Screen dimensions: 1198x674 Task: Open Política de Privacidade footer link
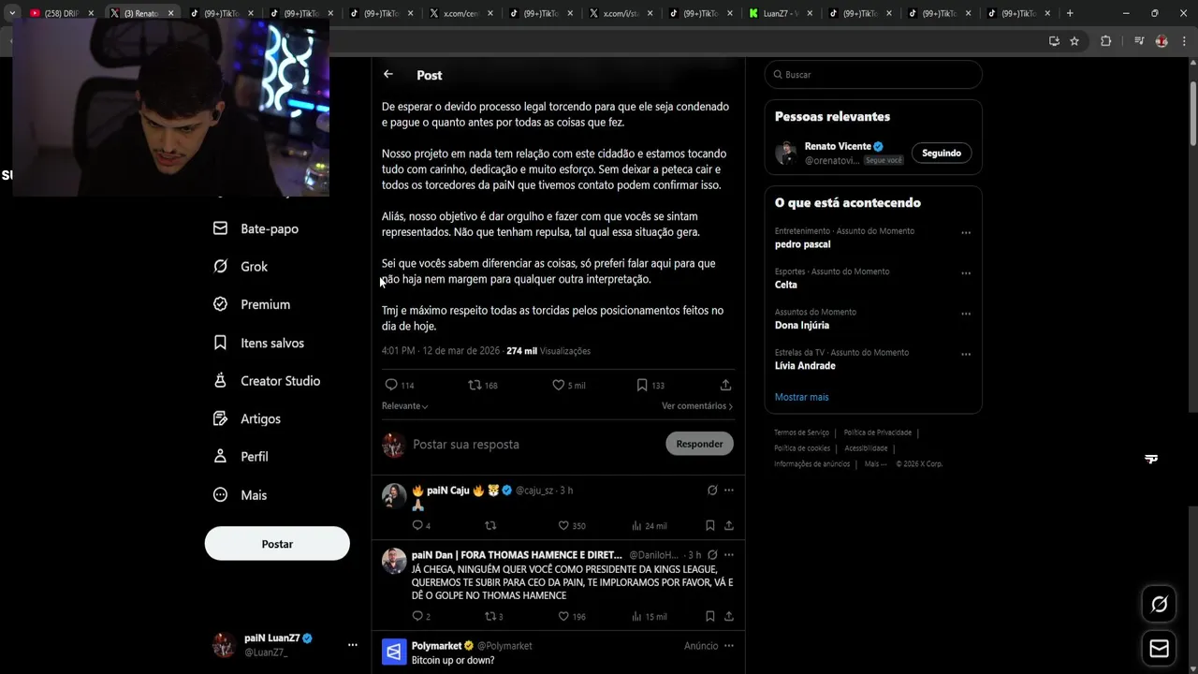(877, 432)
